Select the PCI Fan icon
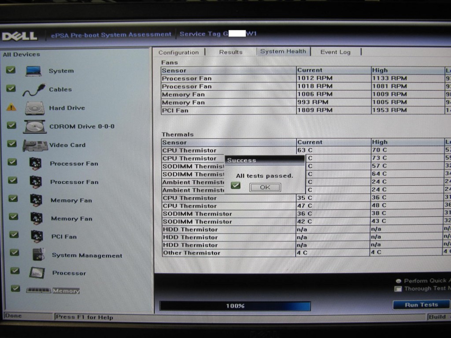Viewport: 451px width, 338px height. point(36,237)
